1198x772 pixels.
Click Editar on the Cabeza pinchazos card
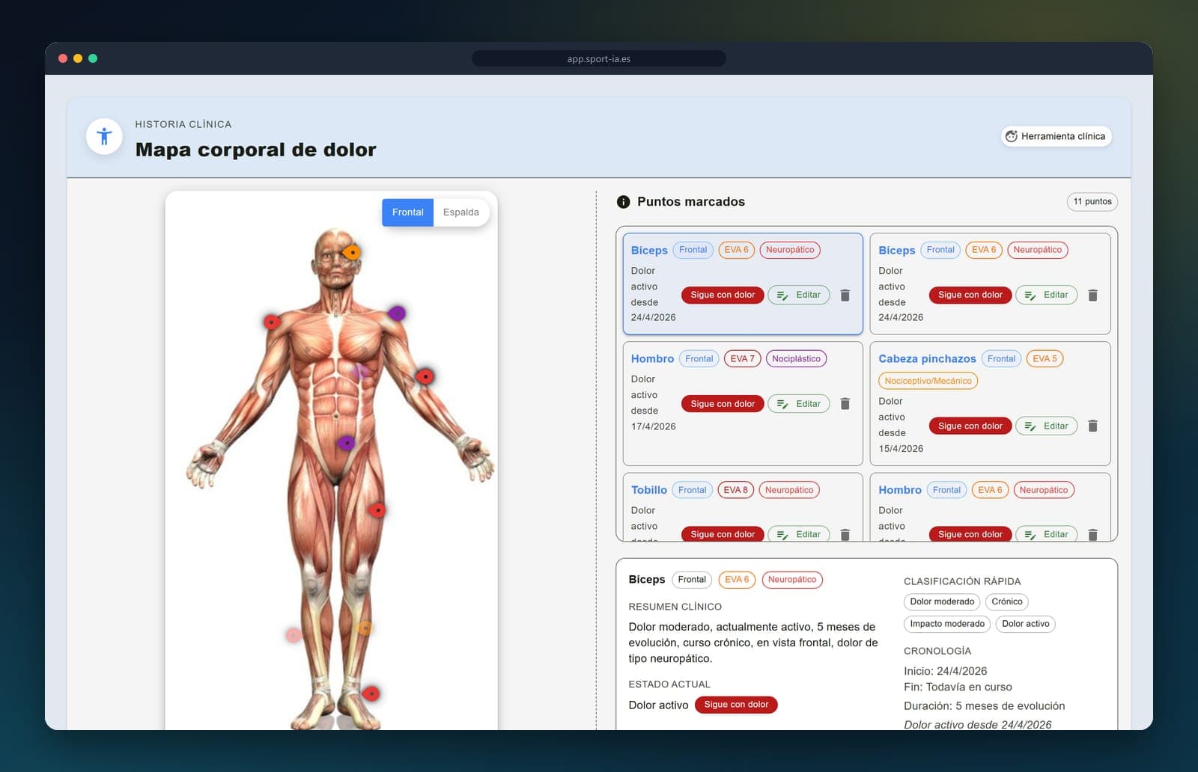1047,426
